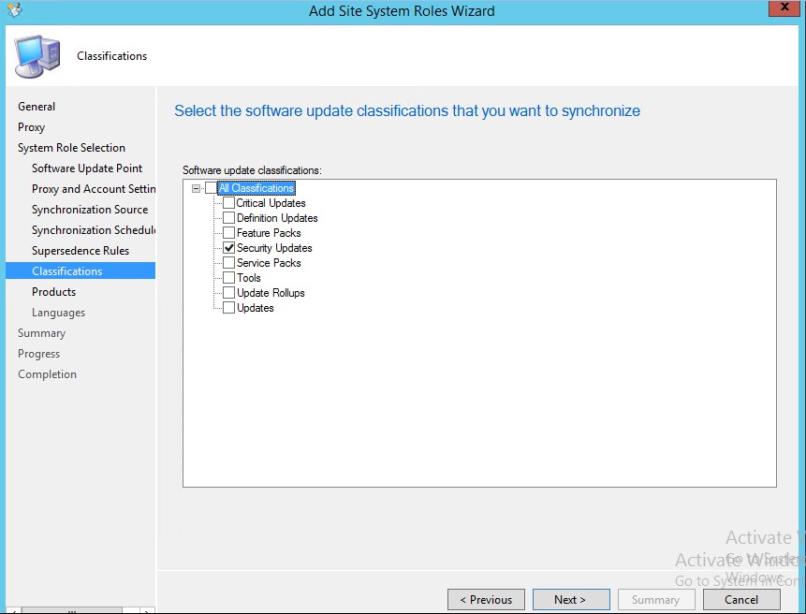Viewport: 806px width, 614px height.
Task: Go to Synchronization Source step
Action: pyautogui.click(x=90, y=210)
